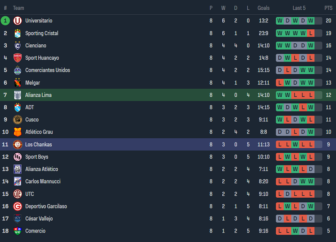This screenshot has height=242, width=336.
Task: Open the Los Chankas team link
Action: (x=38, y=144)
